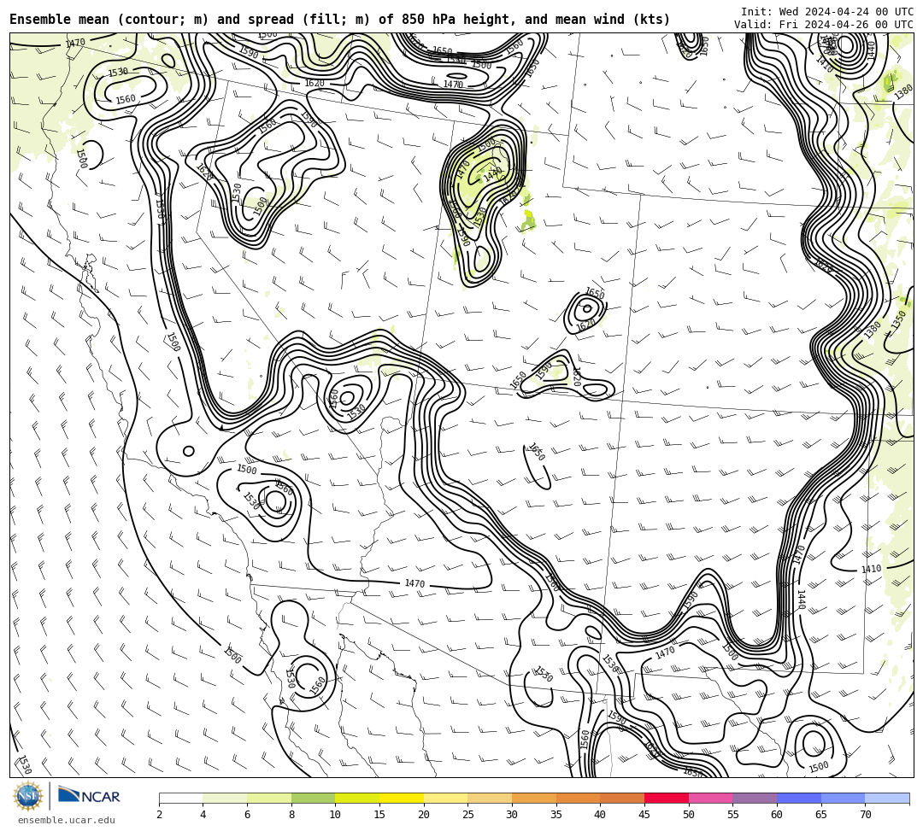This screenshot has height=831, width=923.
Task: Click the colorbar tick label 10
Action: pyautogui.click(x=336, y=815)
